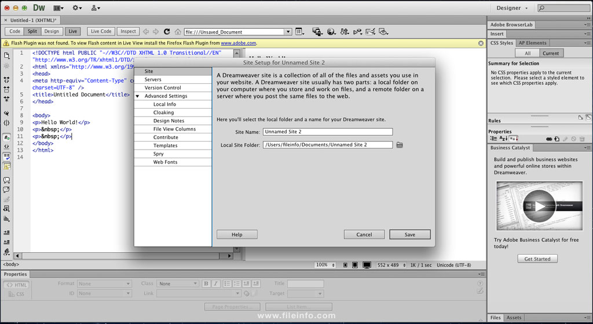Click the Collapse Full Tag icon
Screen dimensions: 593x324
coord(6,80)
